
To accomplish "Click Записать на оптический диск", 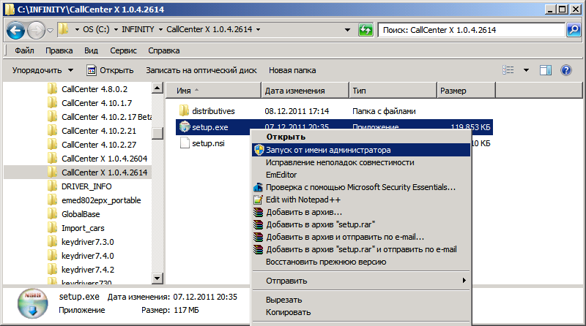I will 201,70.
